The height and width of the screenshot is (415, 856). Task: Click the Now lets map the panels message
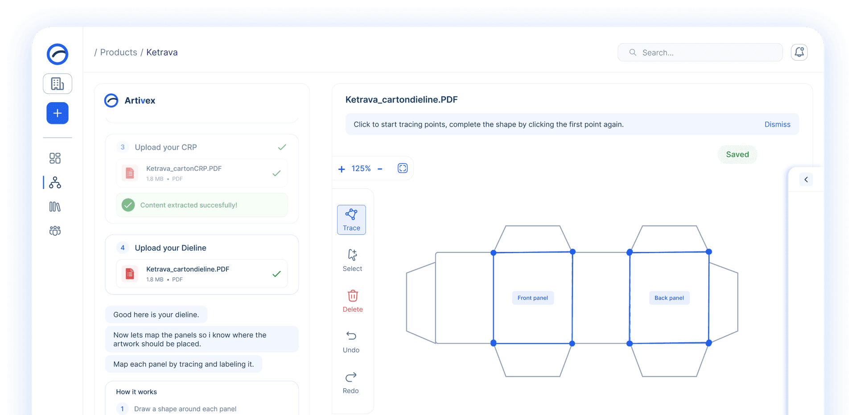coord(202,339)
